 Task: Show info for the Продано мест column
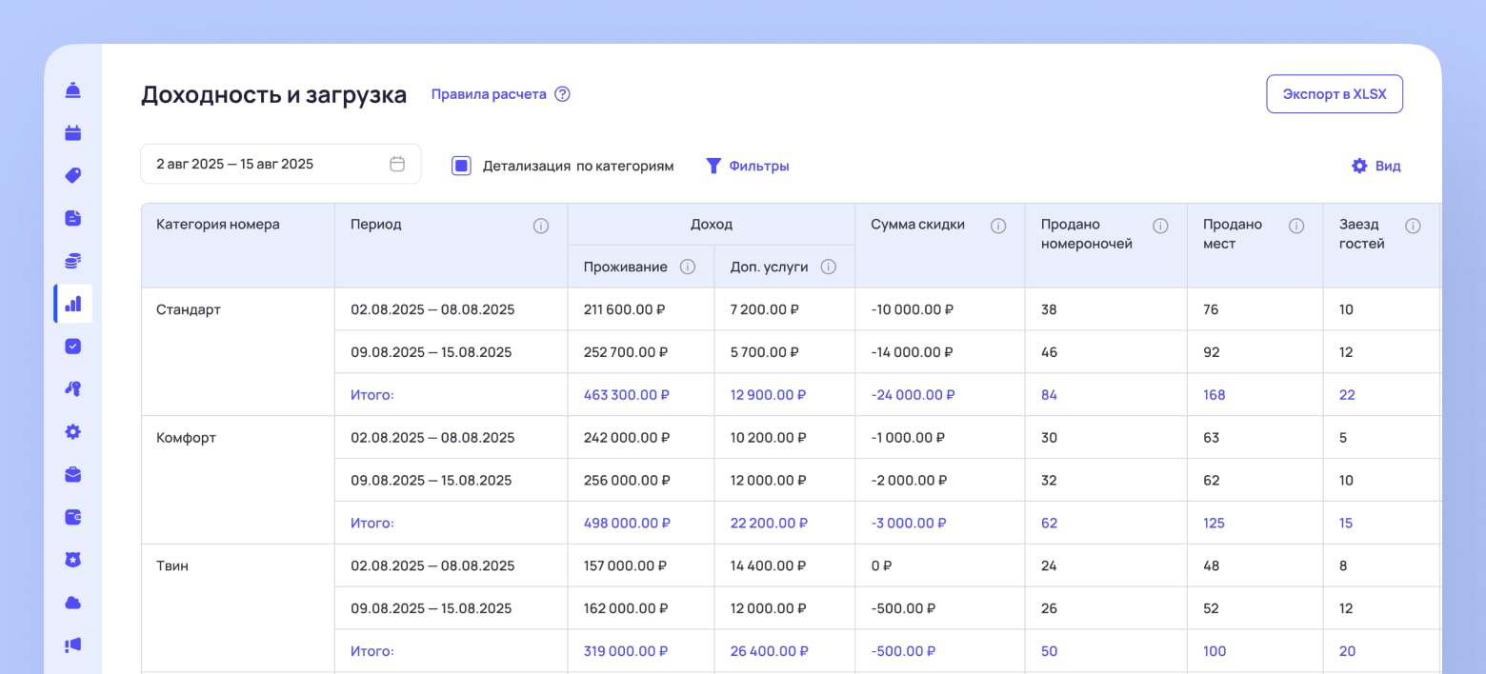tap(1295, 226)
